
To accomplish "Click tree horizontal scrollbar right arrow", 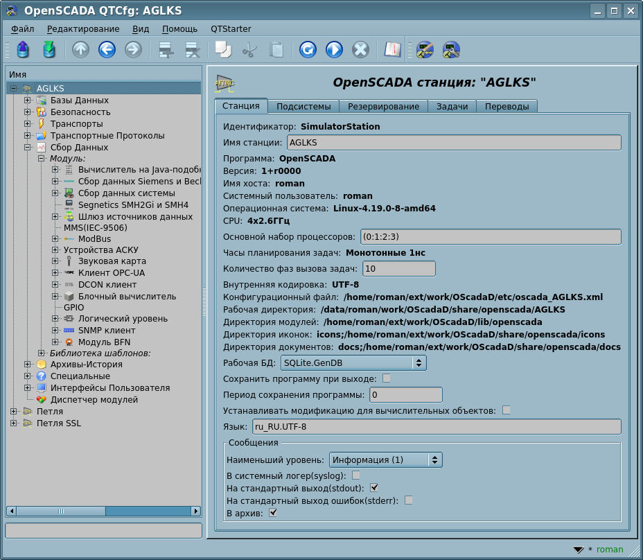I will (x=196, y=511).
